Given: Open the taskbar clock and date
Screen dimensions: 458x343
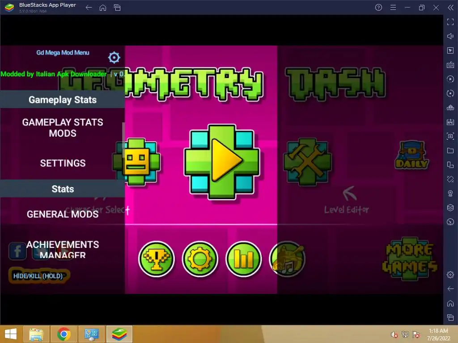Looking at the screenshot, I should pyautogui.click(x=438, y=335).
